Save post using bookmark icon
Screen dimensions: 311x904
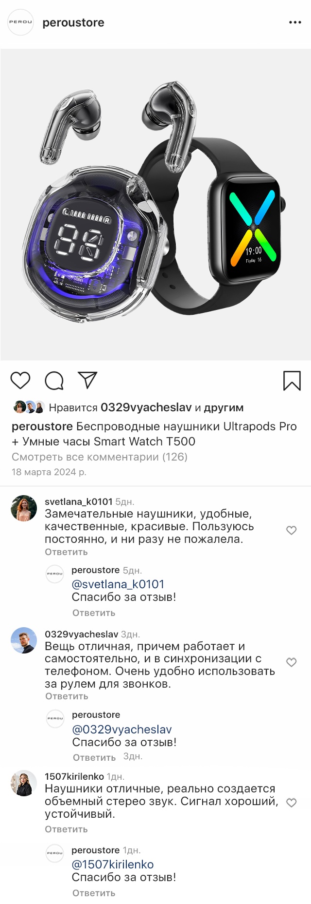pyautogui.click(x=292, y=381)
